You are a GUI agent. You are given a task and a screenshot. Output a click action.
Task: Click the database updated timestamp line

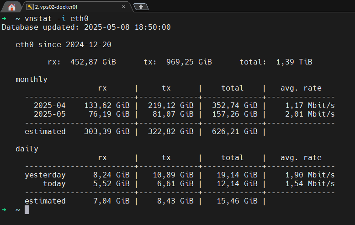pos(86,27)
